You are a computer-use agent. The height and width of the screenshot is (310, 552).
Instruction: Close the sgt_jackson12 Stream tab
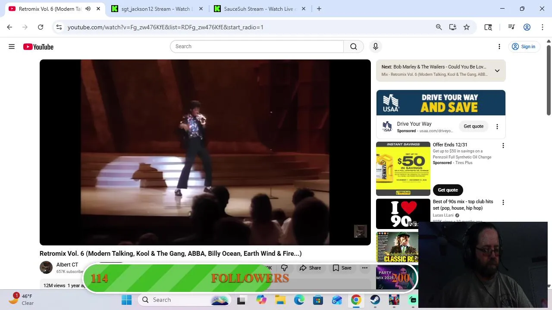(x=201, y=9)
